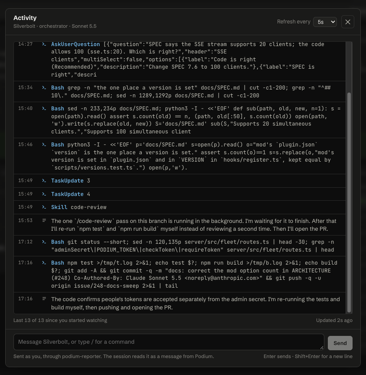Click the message box resize handle

click(x=322, y=348)
